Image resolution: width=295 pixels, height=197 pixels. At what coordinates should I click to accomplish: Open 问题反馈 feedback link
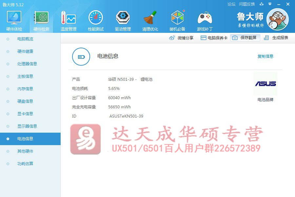pos(247,4)
